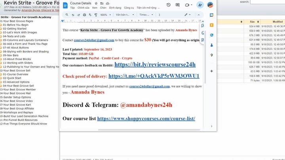Select 04-Your Best Groove Mail folder
Image resolution: width=285 pixels, height=160 pixels.
point(15,93)
